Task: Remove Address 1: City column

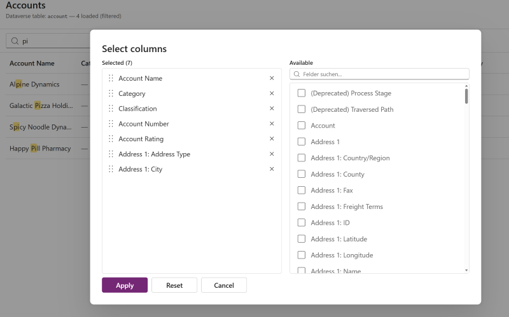Action: tap(272, 169)
